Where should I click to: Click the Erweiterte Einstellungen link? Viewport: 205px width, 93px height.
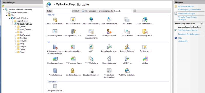[189, 34]
